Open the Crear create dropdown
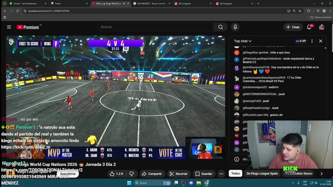 293,27
